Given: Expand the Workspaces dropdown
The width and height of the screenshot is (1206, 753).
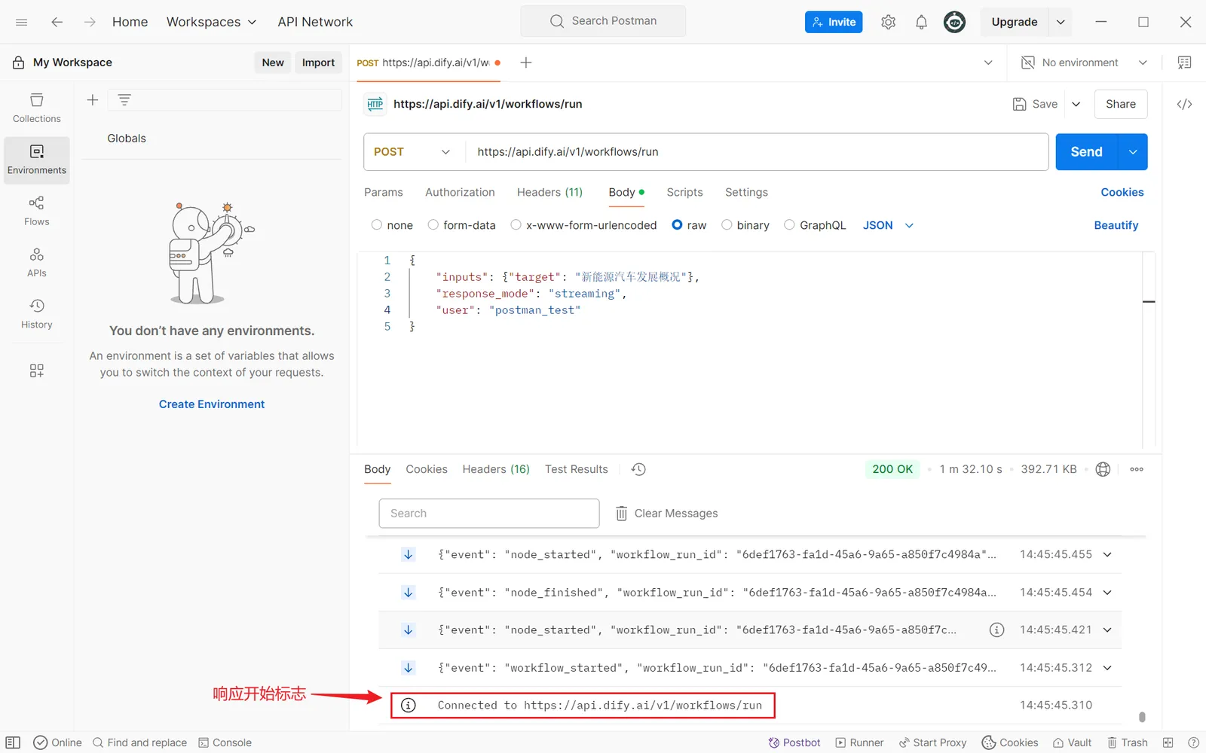Looking at the screenshot, I should [211, 22].
